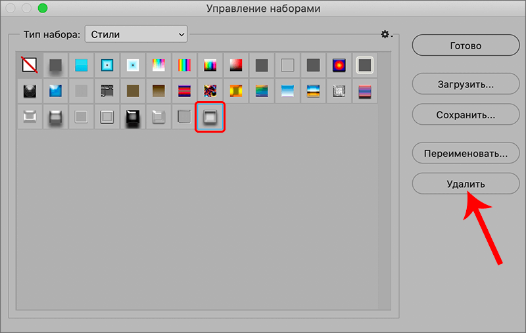Select the gray square style with drop shadow

point(56,65)
